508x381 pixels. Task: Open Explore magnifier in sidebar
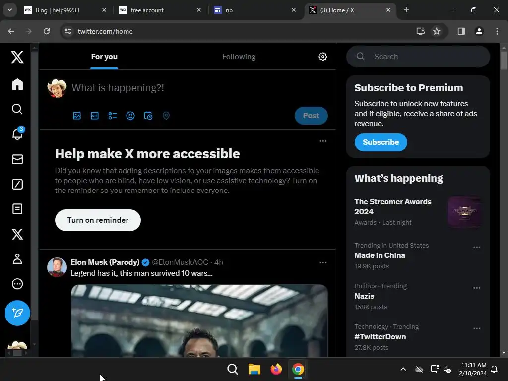[x=17, y=109]
